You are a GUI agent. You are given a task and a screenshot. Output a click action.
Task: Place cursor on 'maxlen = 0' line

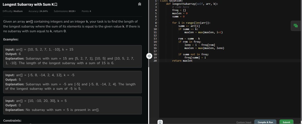[180, 13]
